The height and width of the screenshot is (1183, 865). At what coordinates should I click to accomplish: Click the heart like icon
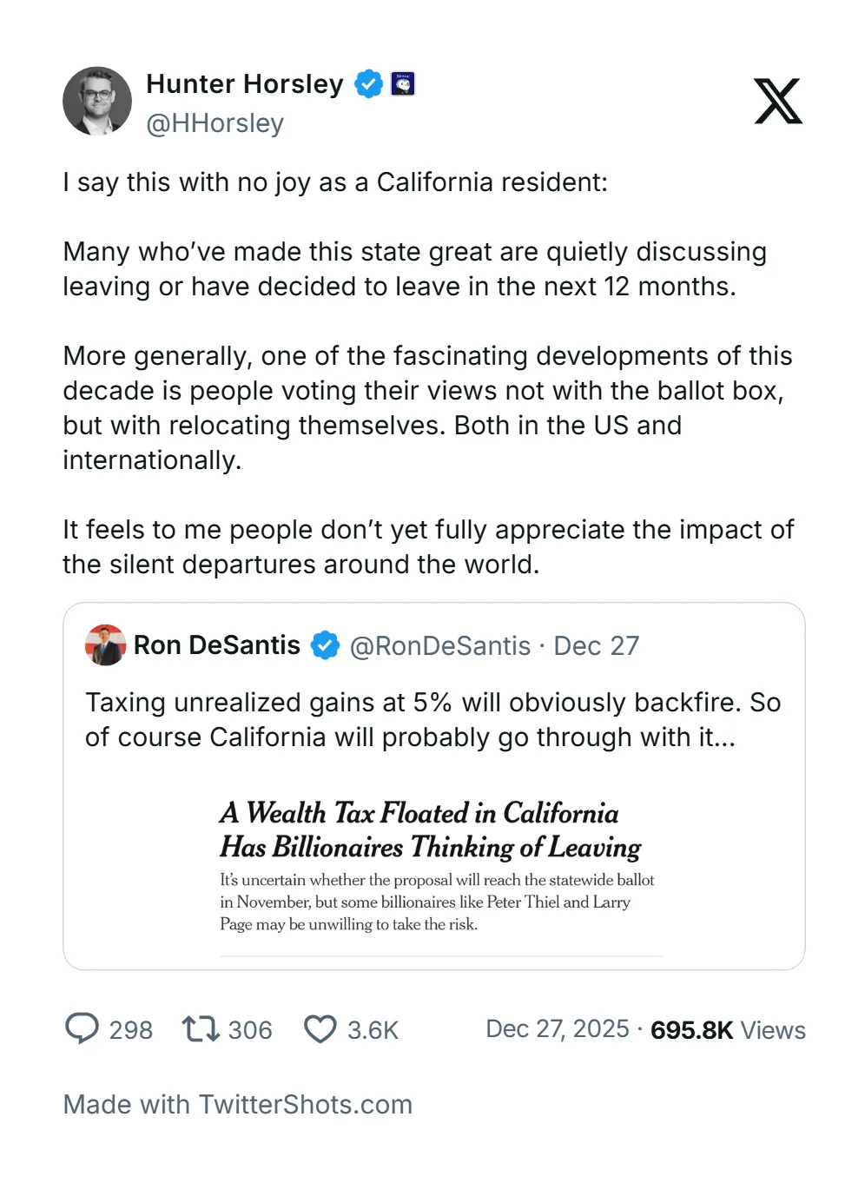point(320,1029)
